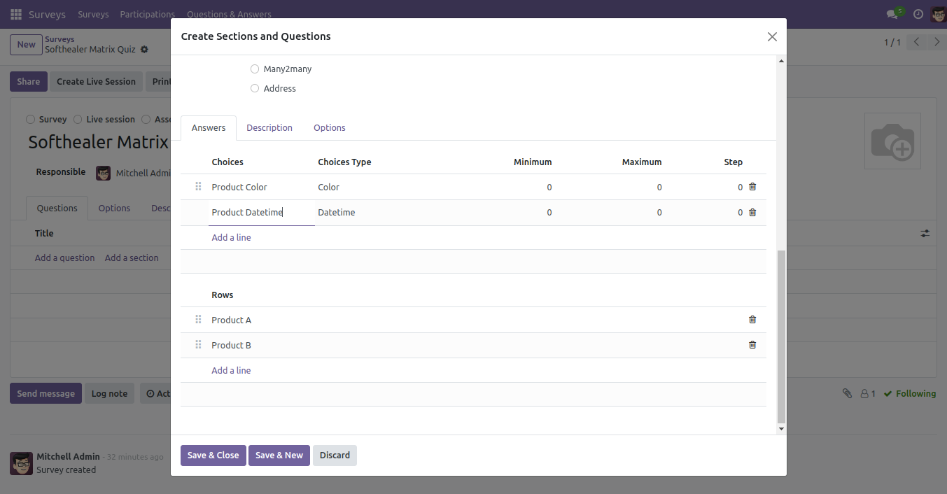Viewport: 947px width, 494px height.
Task: Click Add a section link
Action: coord(132,258)
